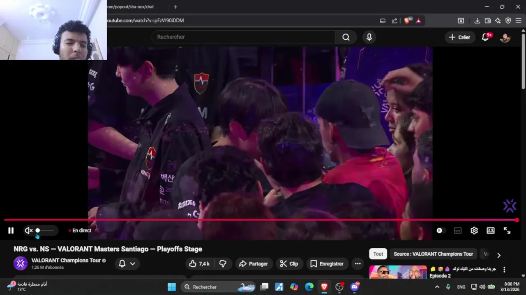
Task: Adjust the volume slider knob
Action: point(37,231)
